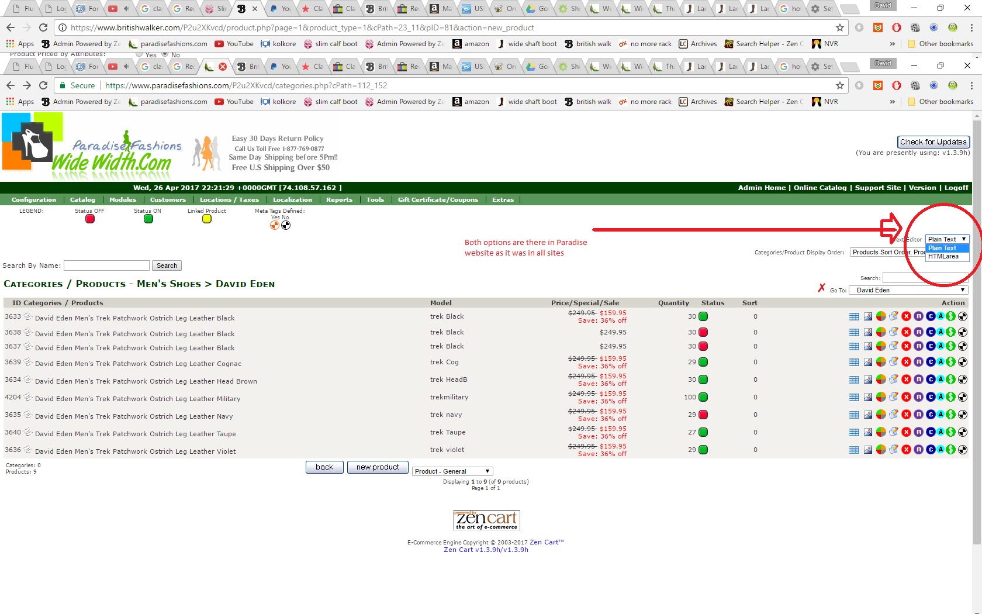Toggle status of Taupe product 3640
The image size is (982, 614).
703,432
